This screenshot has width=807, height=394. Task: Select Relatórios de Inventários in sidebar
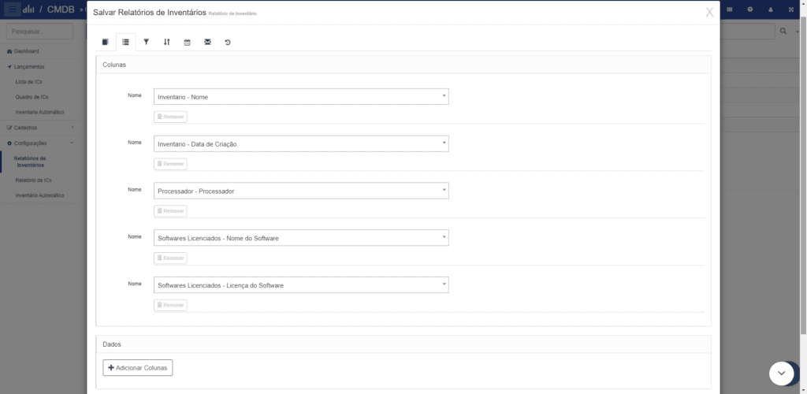point(30,162)
